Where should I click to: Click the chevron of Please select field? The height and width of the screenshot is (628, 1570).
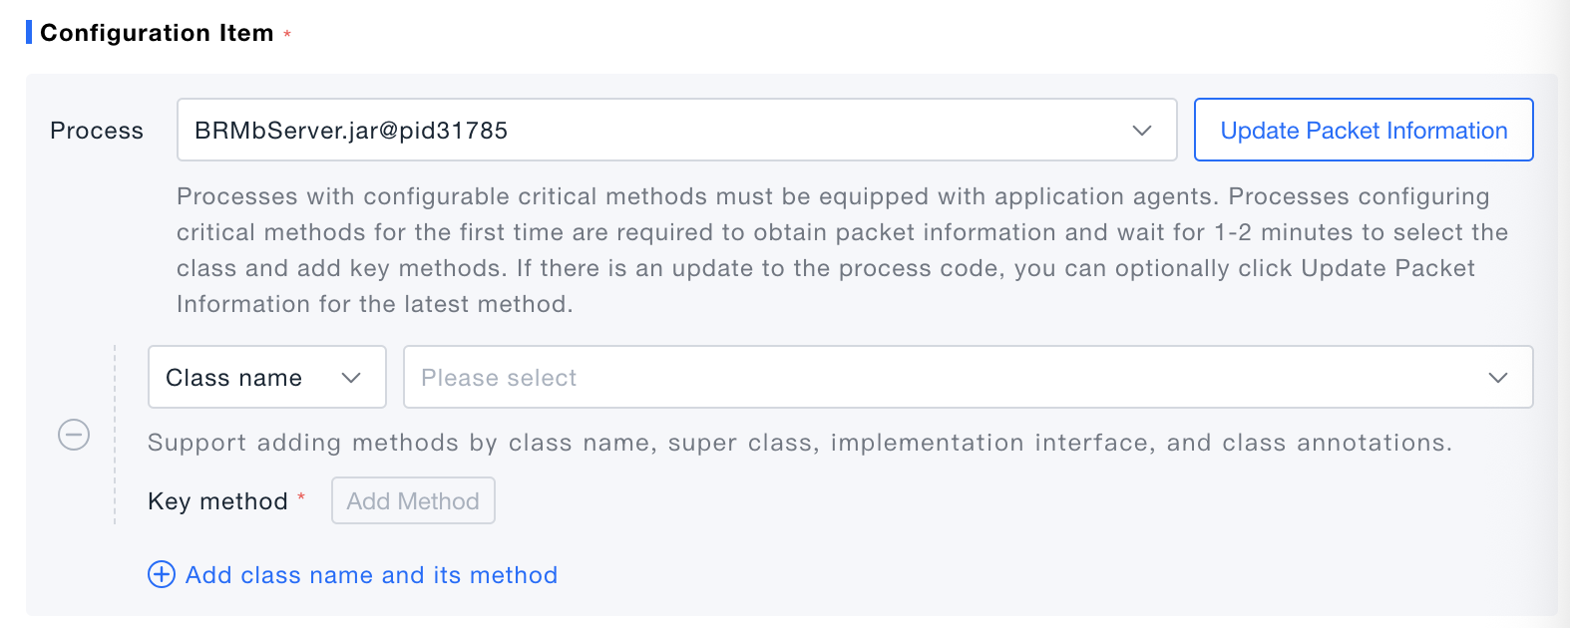coord(1497,378)
